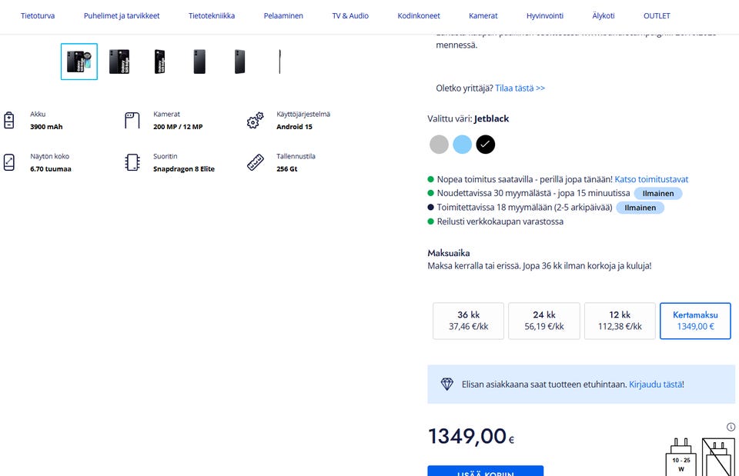Screen dimensions: 739x476
Task: View the second product thumbnail image
Action: click(119, 62)
